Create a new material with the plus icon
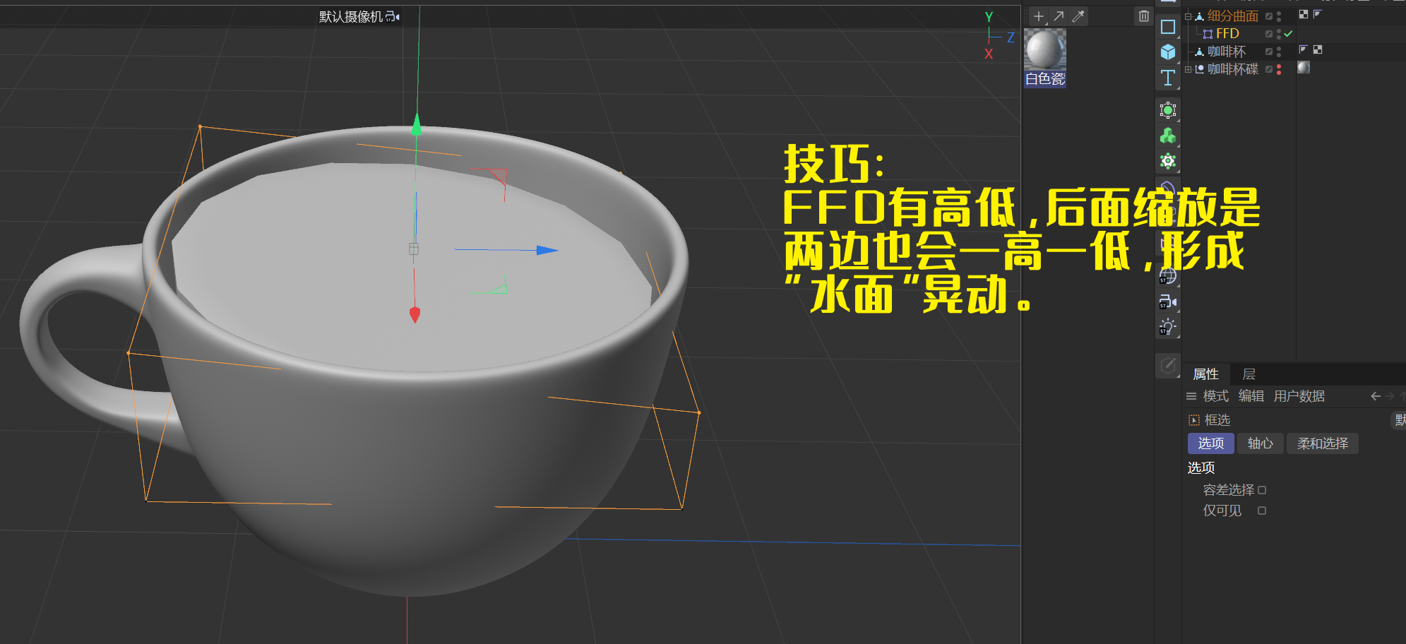 point(1037,16)
